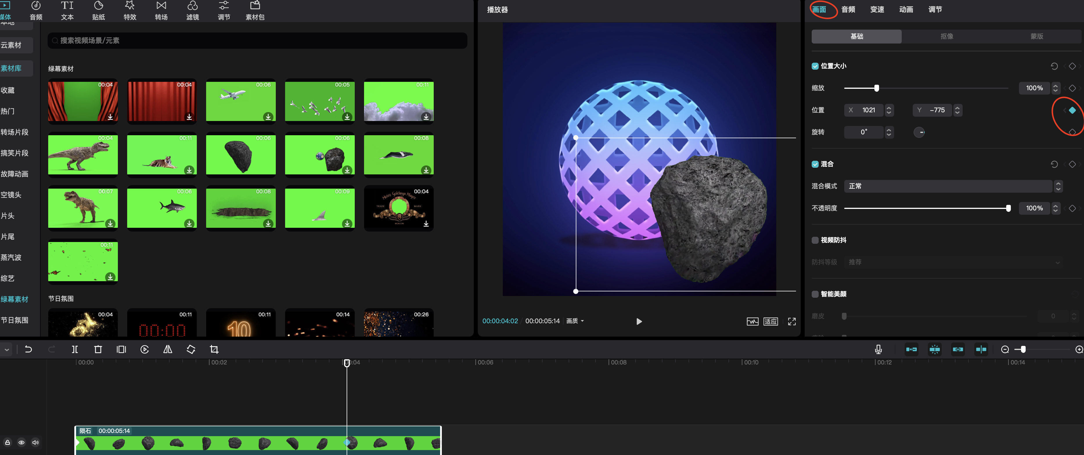Expand the timeline tool selector chevron
This screenshot has width=1084, height=455.
coord(7,349)
